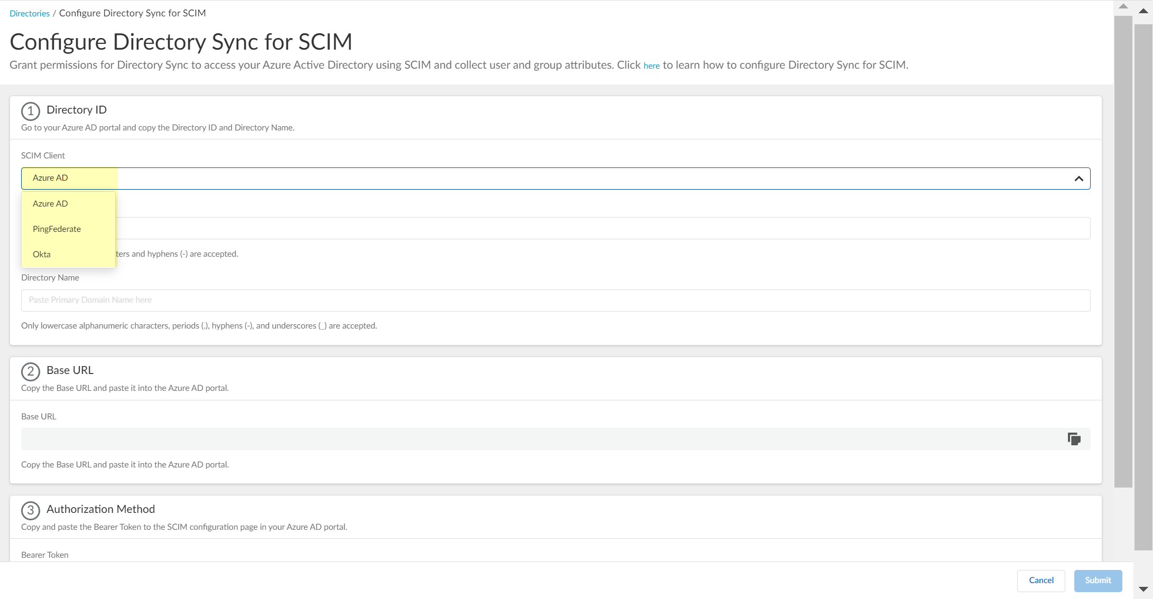Click the Directories breadcrumb link
The image size is (1153, 599).
tap(30, 14)
